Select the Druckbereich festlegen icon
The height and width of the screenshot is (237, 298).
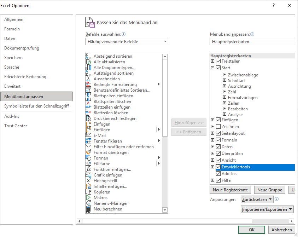[88, 118]
